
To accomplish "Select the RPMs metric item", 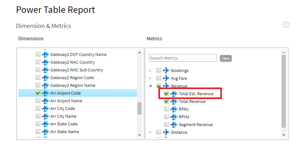I will [x=184, y=117].
